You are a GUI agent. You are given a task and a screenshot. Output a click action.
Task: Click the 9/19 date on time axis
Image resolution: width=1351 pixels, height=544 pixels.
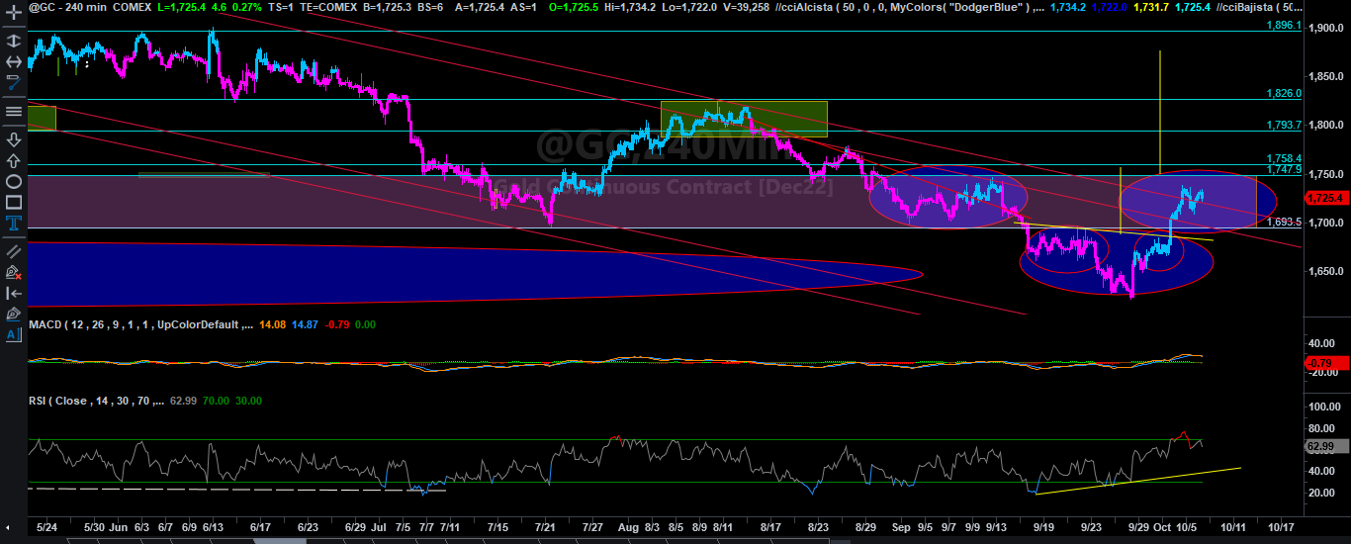coord(1043,526)
